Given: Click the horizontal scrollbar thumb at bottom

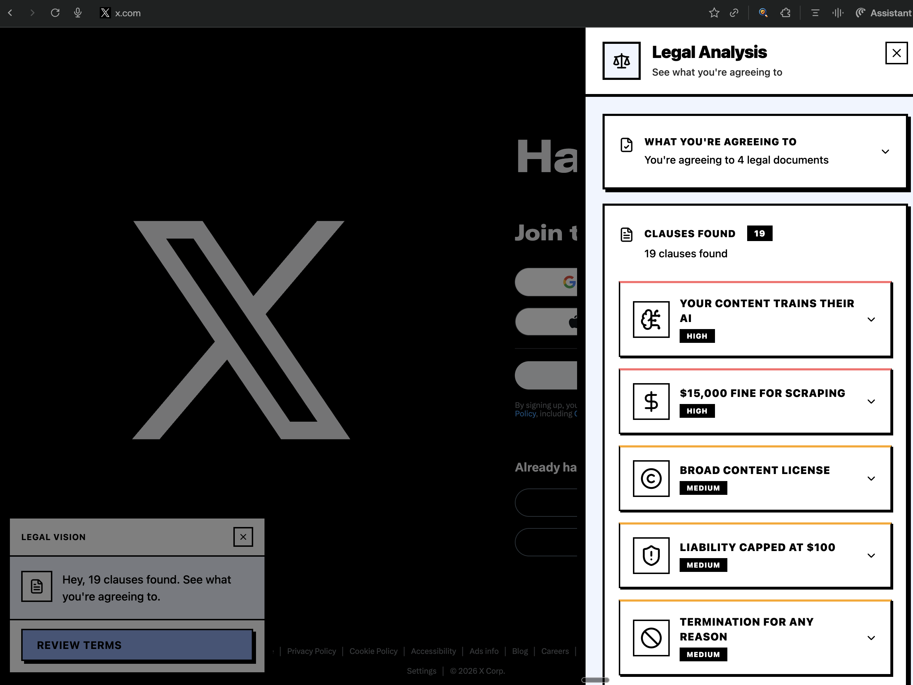Looking at the screenshot, I should pos(595,680).
